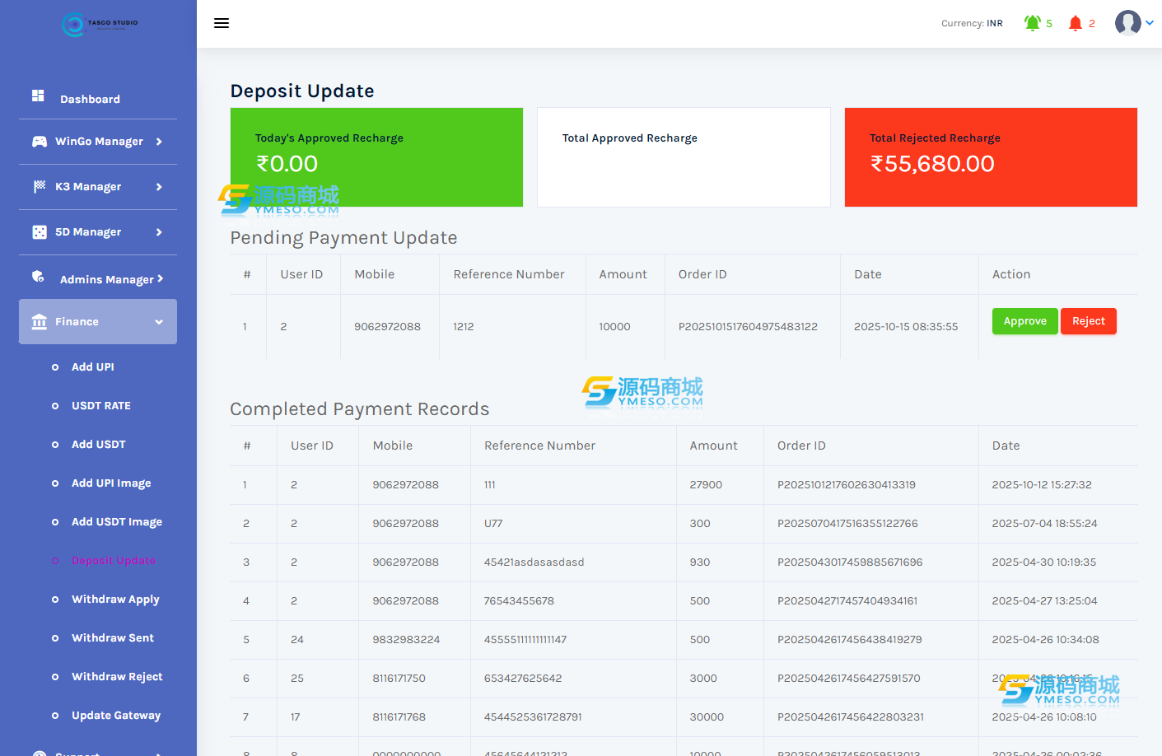
Task: Click the user profile avatar
Action: pyautogui.click(x=1127, y=23)
